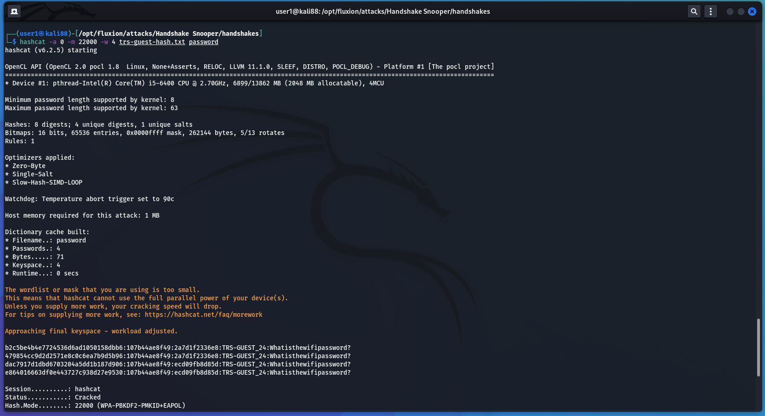Click the 'Optimizers applied:' heading

40,157
